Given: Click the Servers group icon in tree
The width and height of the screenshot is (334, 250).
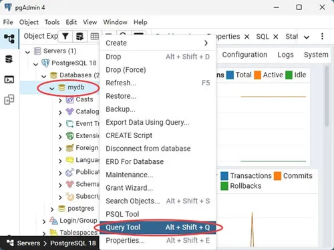Looking at the screenshot, I should pyautogui.click(x=37, y=51).
